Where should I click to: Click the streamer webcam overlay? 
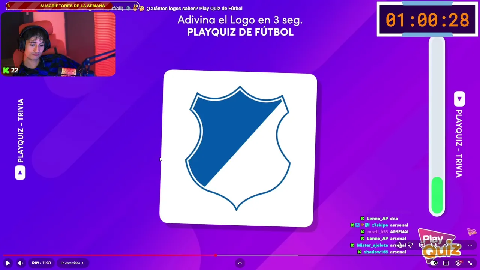(58, 44)
